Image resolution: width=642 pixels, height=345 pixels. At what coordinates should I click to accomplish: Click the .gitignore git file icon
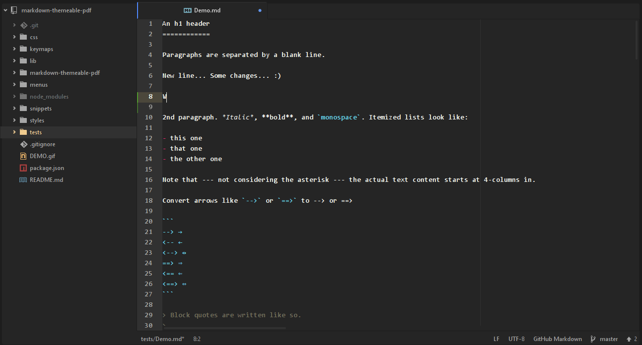tap(23, 144)
